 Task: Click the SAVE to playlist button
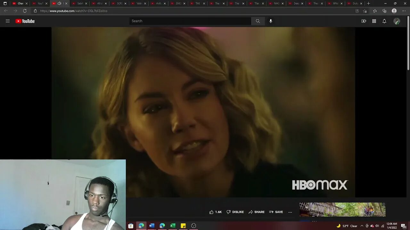(x=276, y=212)
